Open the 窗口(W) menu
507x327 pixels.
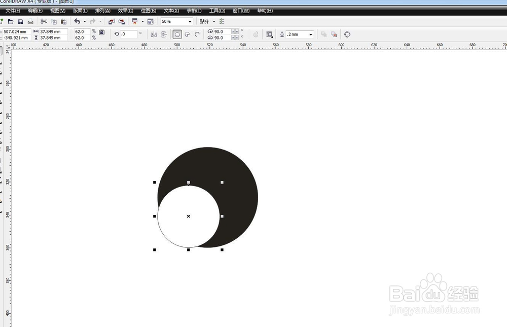[x=241, y=11]
